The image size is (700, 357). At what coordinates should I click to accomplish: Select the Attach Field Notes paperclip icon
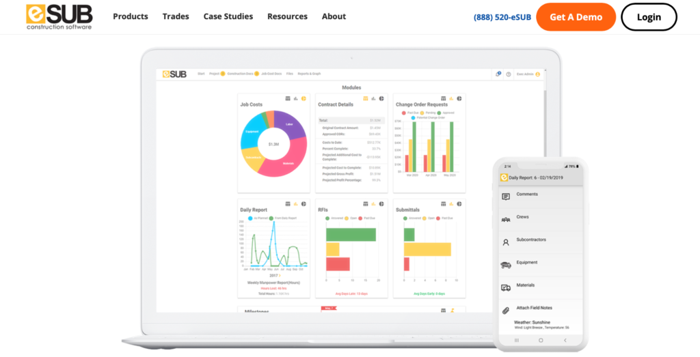click(505, 310)
